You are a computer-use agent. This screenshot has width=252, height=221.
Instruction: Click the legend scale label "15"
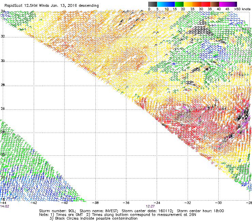click(x=175, y=9)
